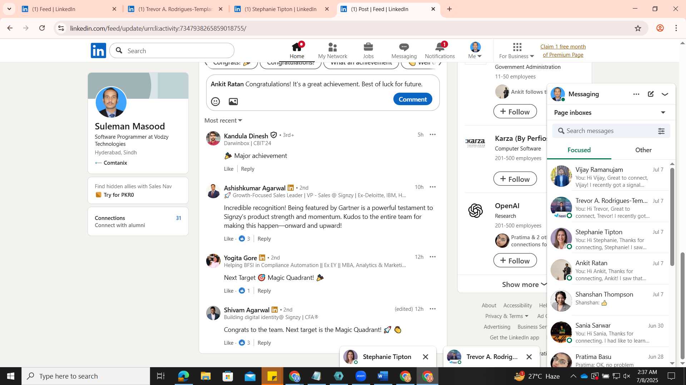Open Chrome three-dot menu
This screenshot has height=385, width=686.
pos(676,28)
